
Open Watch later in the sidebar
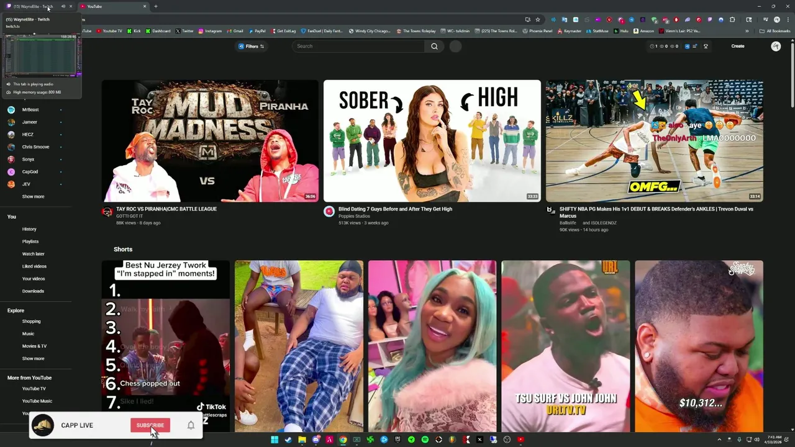pos(33,254)
